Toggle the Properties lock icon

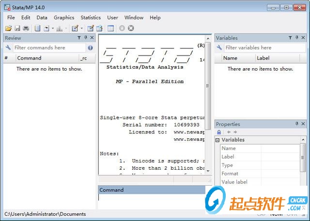click(x=219, y=132)
